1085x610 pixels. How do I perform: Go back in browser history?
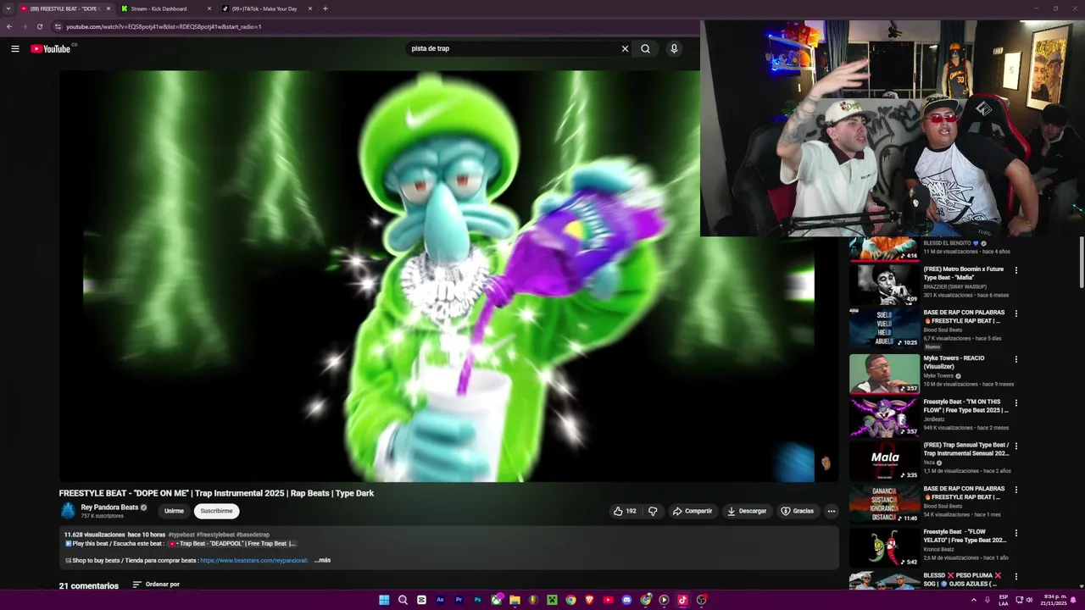(9, 26)
